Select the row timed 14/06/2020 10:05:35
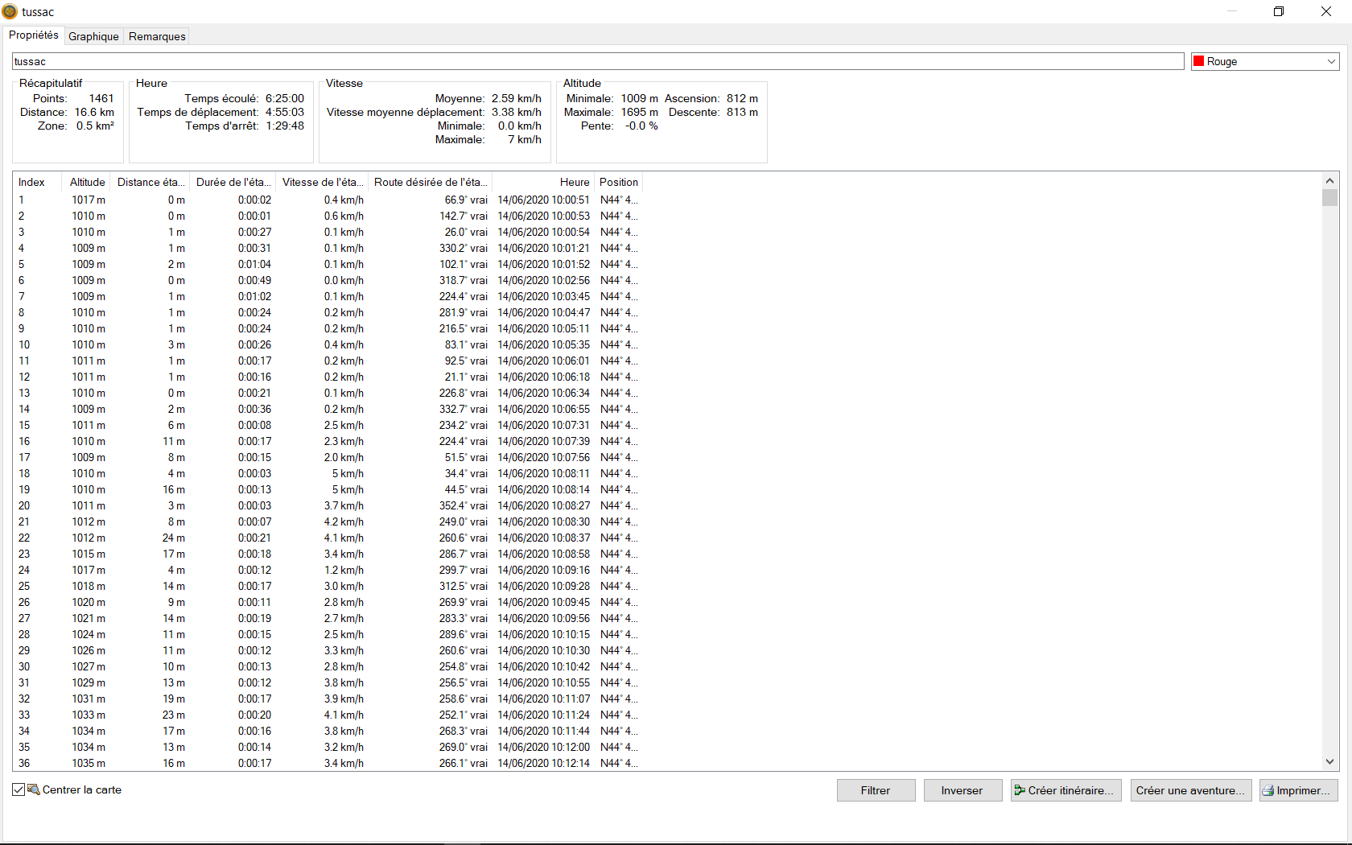1352x845 pixels. click(x=328, y=344)
